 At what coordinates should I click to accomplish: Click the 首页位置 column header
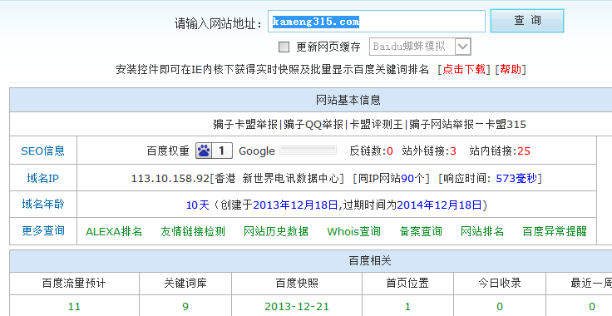407,283
